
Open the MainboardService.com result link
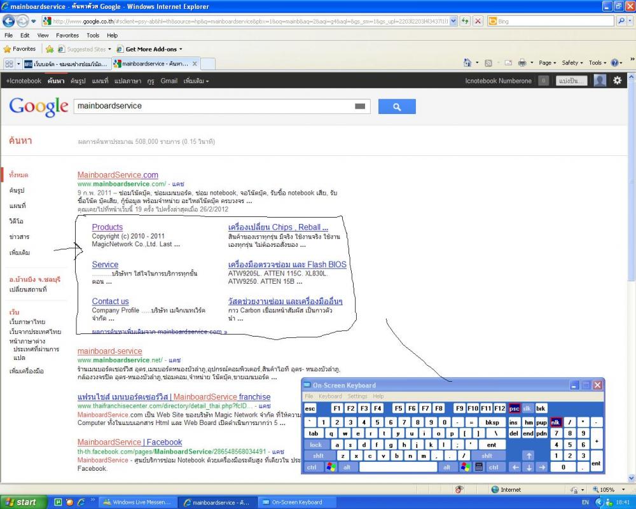(x=118, y=175)
